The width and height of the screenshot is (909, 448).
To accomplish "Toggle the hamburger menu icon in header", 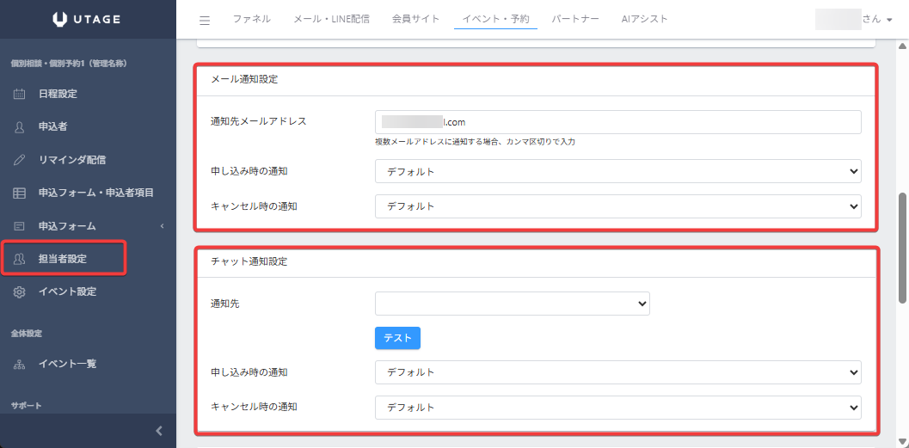I will click(204, 20).
